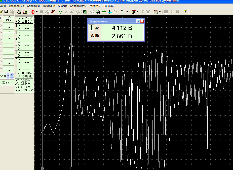Screen dimensions: 233x170
Task: Click the dotted grid icon in toolbar
Action: click(x=172, y=12)
